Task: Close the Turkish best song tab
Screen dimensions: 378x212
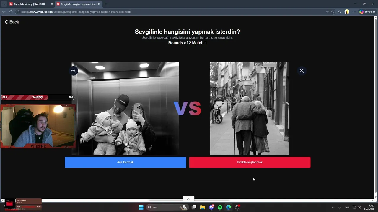Action: [x=52, y=4]
